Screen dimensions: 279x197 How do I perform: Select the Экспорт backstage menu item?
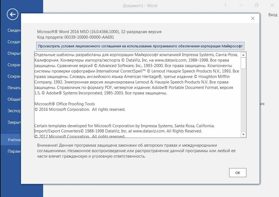click(x=14, y=111)
